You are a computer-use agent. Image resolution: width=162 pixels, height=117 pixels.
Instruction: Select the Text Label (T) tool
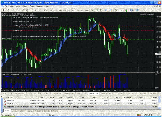pyautogui.click(x=40, y=10)
